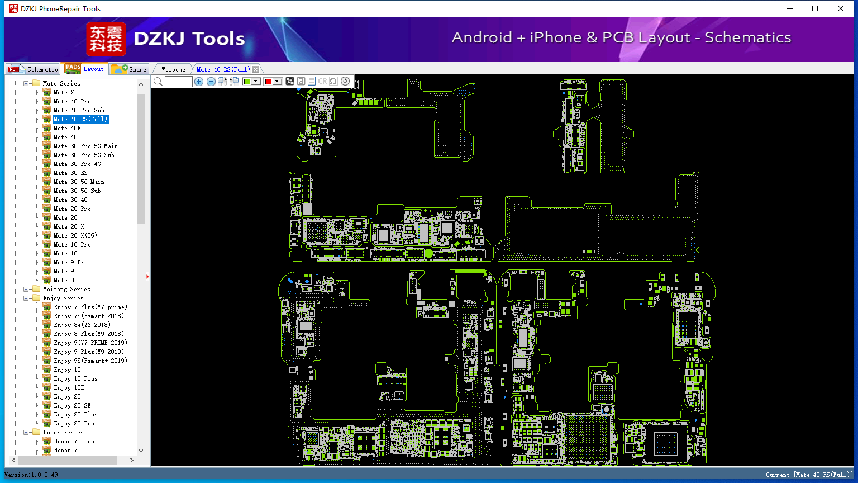Image resolution: width=858 pixels, height=483 pixels.
Task: Collapse the Enjoy Series folder
Action: click(26, 298)
